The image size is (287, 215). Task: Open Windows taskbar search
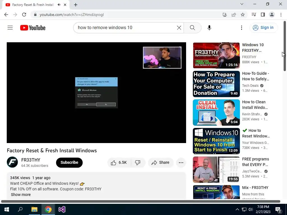pos(20,209)
